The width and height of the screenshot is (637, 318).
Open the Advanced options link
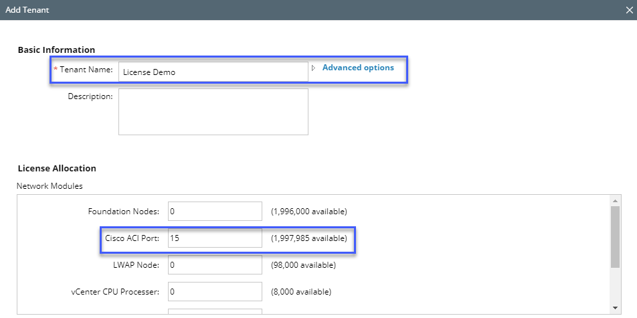click(x=358, y=68)
